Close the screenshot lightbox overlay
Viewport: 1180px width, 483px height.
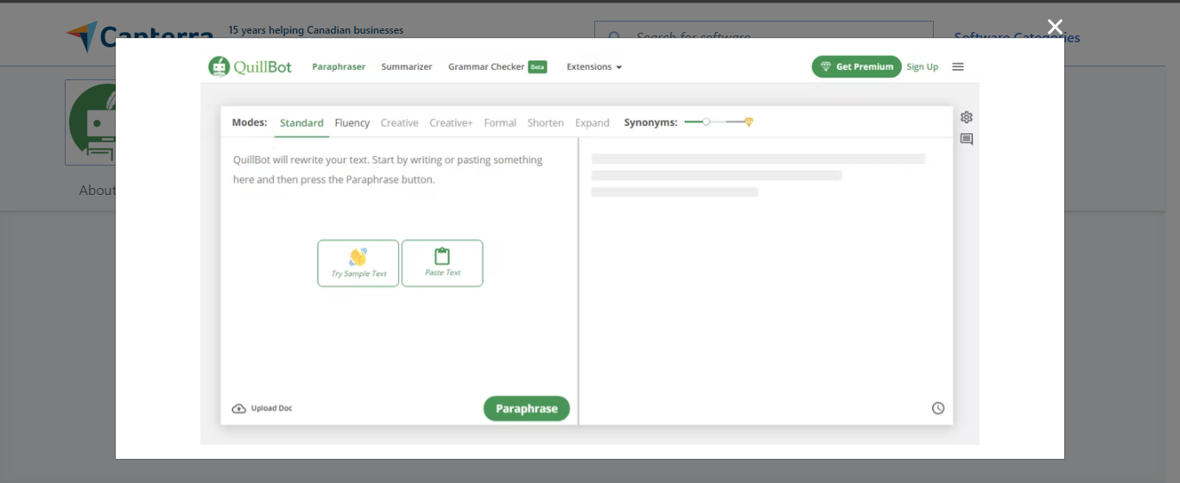pos(1055,27)
